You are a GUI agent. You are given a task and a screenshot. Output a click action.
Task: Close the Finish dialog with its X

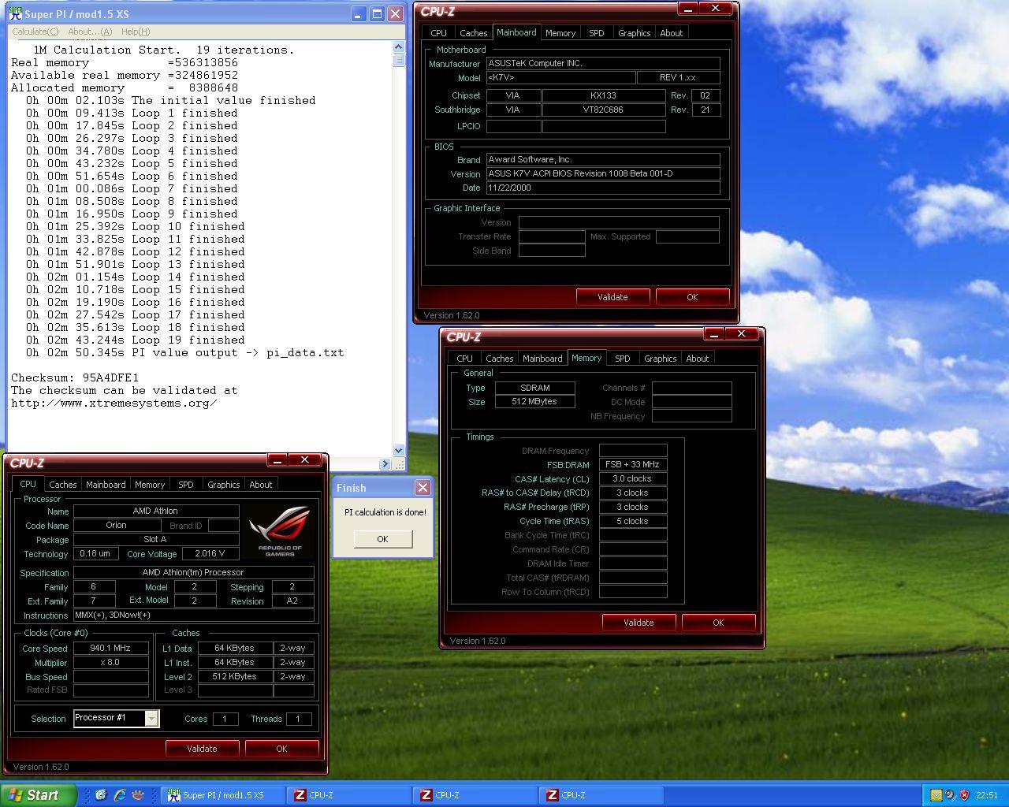point(423,488)
